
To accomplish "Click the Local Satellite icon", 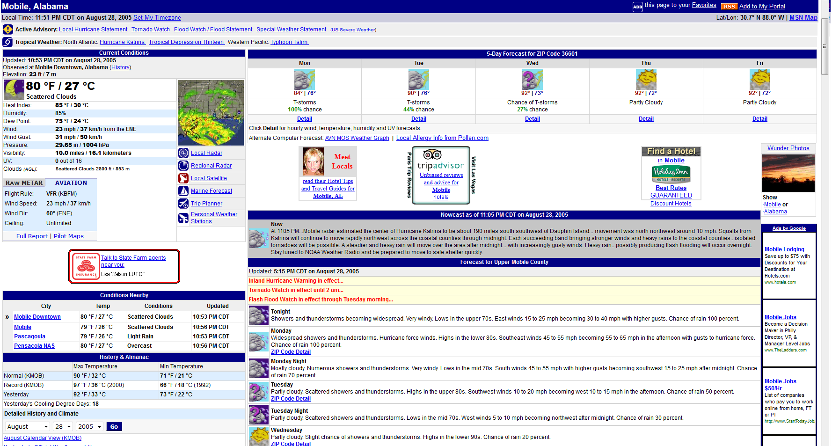I will [183, 178].
